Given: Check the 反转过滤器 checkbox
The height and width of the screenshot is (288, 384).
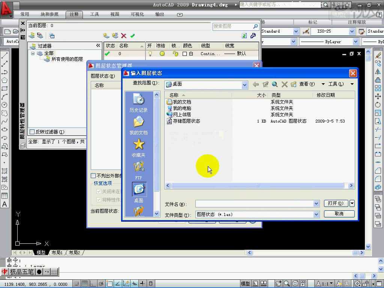Looking at the screenshot, I should [x=32, y=132].
